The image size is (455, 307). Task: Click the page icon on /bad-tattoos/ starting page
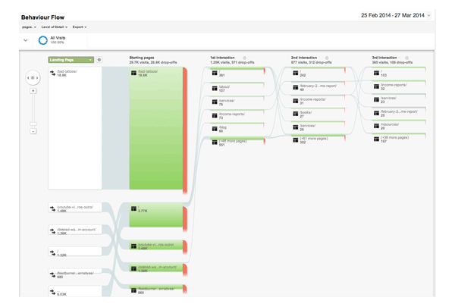133,73
